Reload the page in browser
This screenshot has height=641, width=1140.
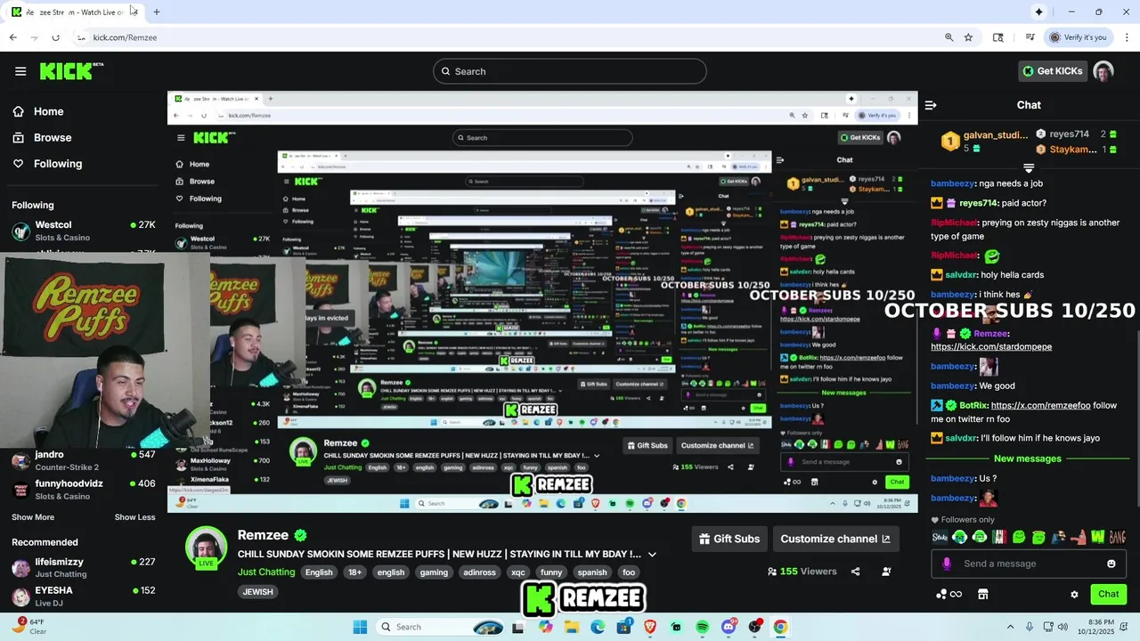click(x=55, y=37)
